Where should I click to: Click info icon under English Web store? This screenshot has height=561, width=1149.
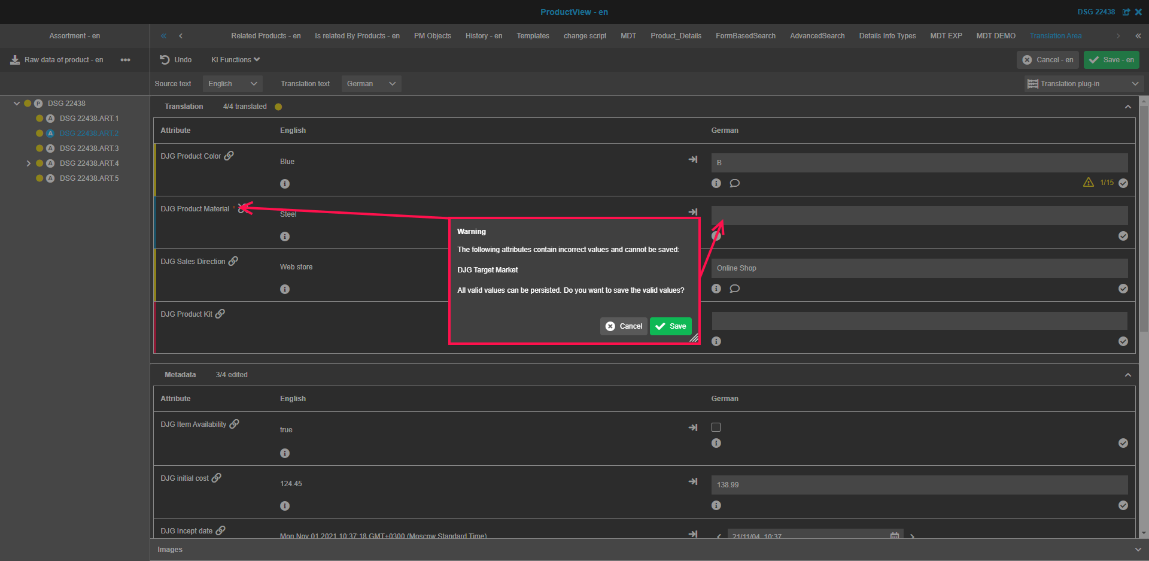(285, 289)
